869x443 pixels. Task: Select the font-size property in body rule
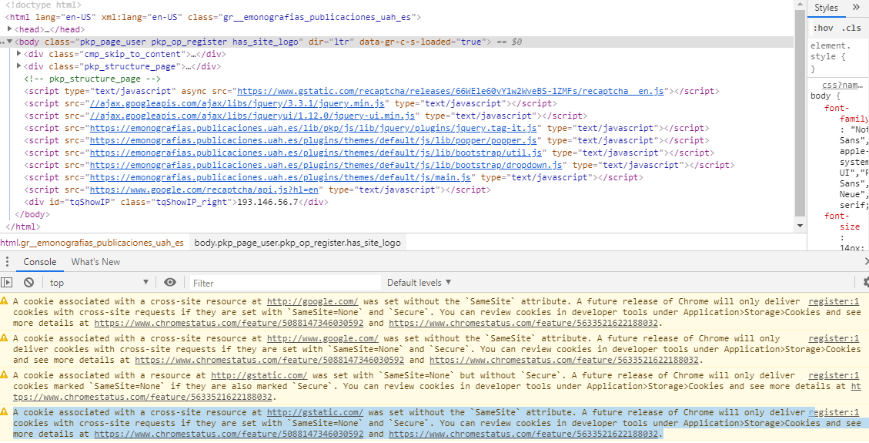click(842, 221)
